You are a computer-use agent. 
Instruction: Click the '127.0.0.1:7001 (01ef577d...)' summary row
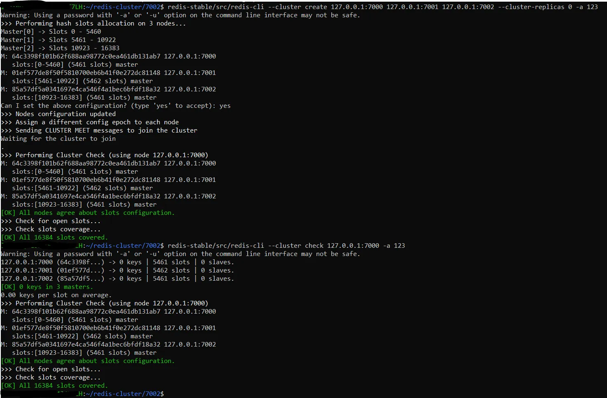click(117, 270)
